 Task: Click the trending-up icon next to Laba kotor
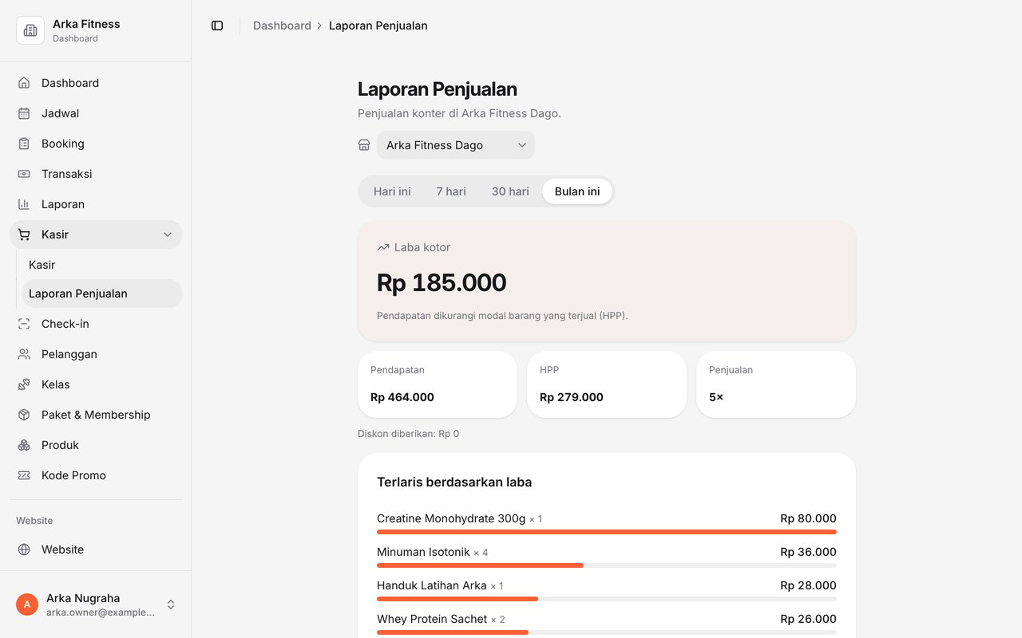point(383,247)
